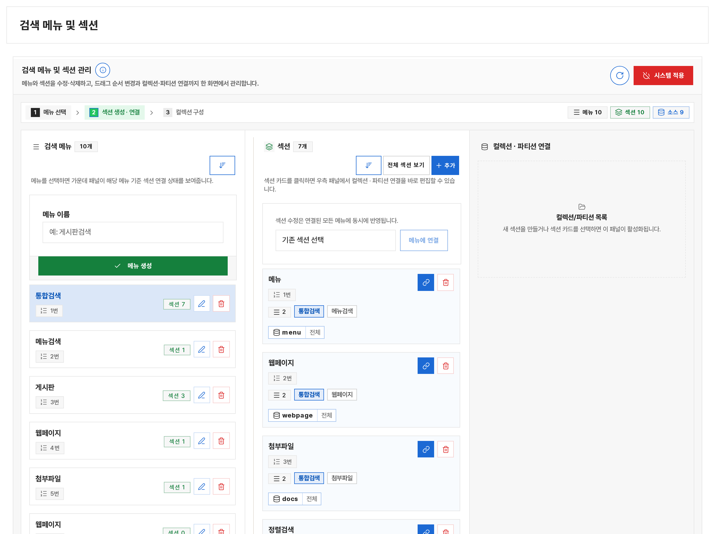
Task: Go to step 1 메뉴 선택
Action: click(x=48, y=112)
